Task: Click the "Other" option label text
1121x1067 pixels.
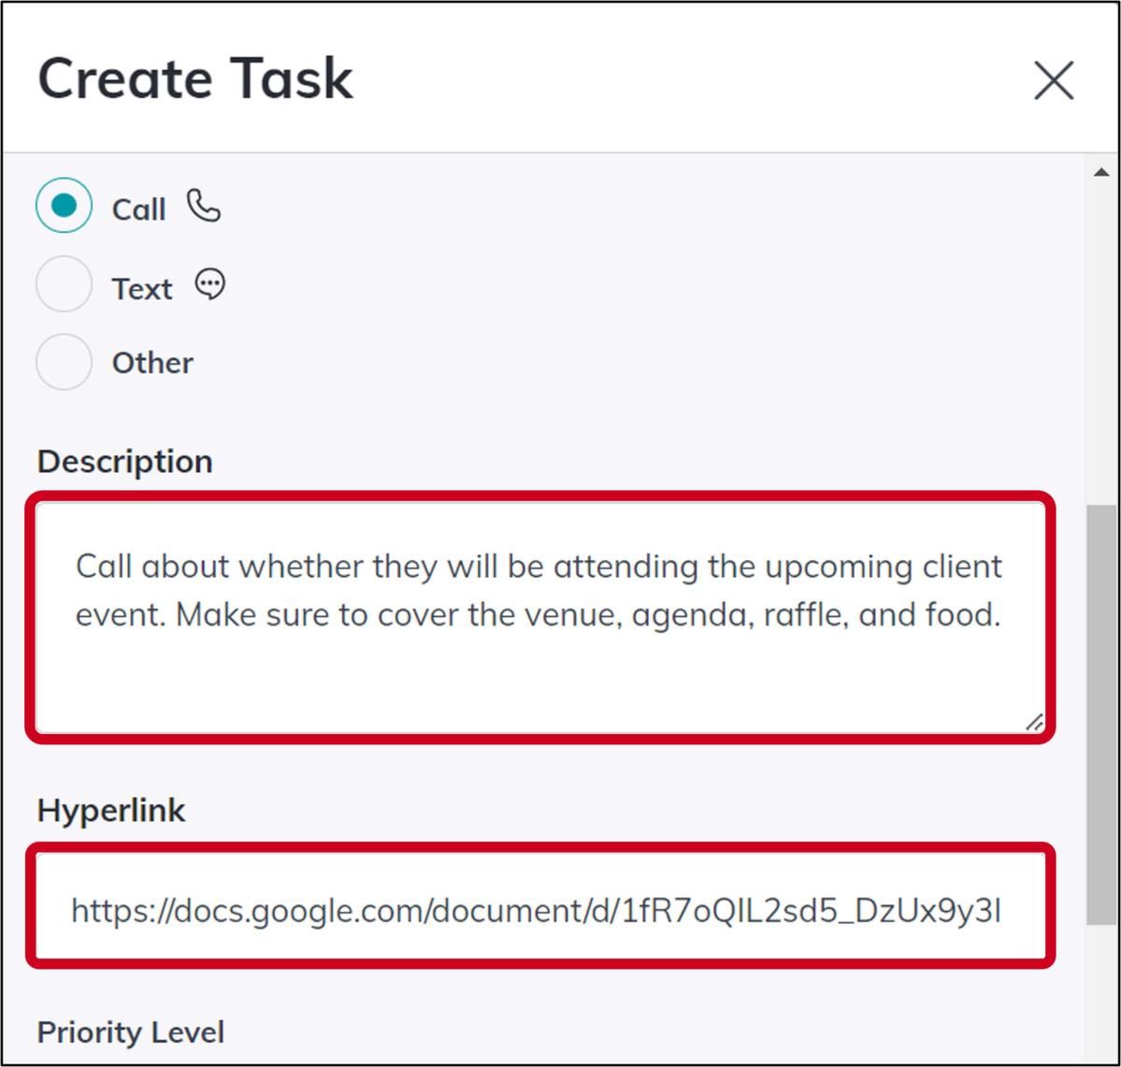Action: [152, 363]
